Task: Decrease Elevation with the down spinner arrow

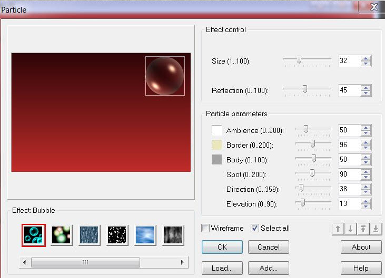Action: (366, 207)
